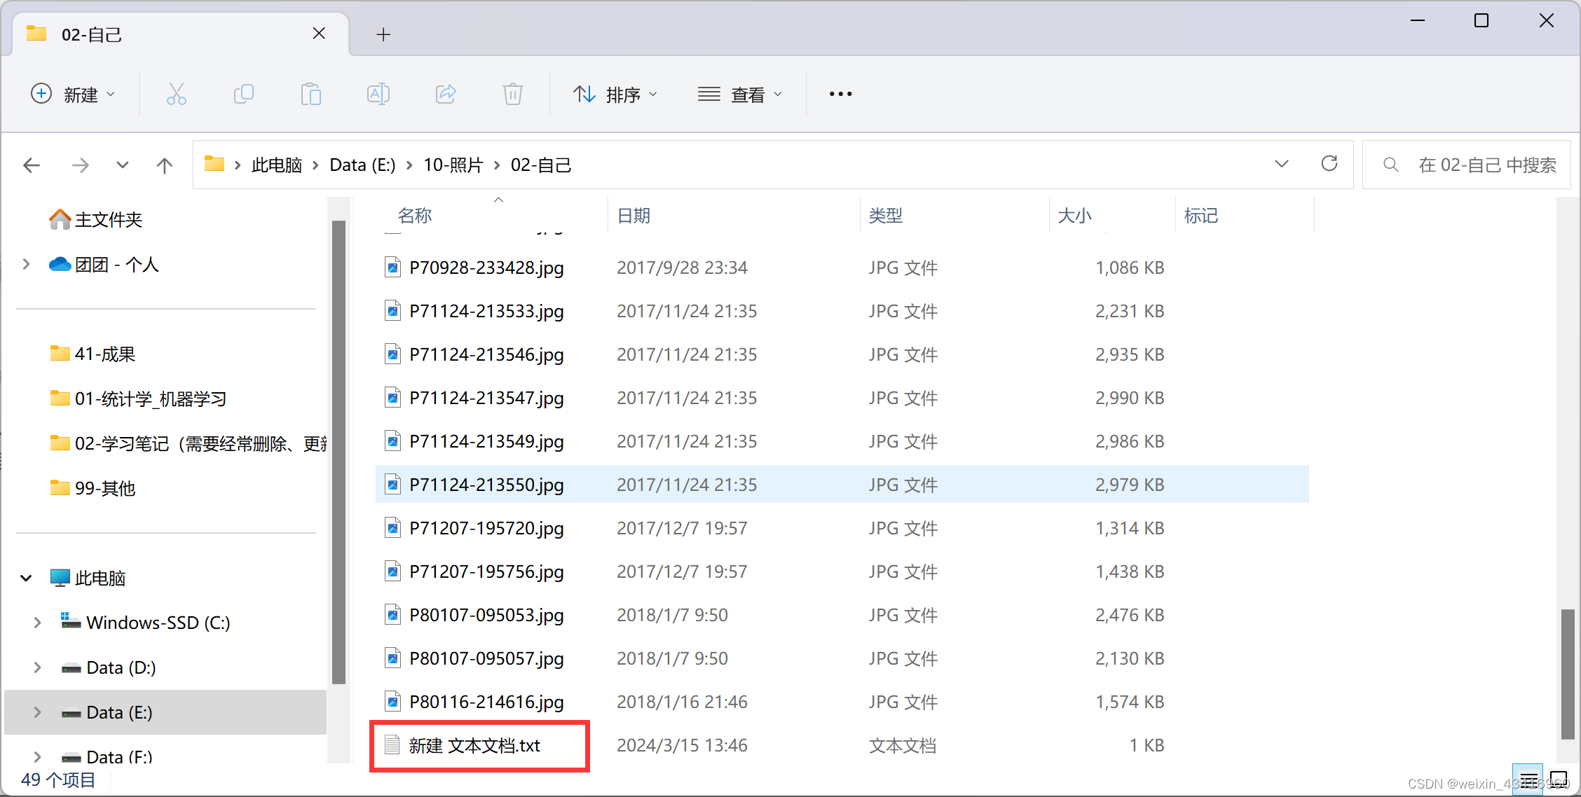1581x797 pixels.
Task: Click the Share icon in toolbar
Action: (446, 94)
